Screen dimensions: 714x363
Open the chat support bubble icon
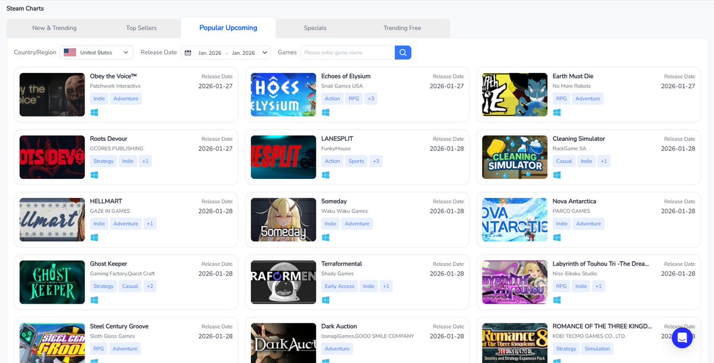tap(682, 337)
